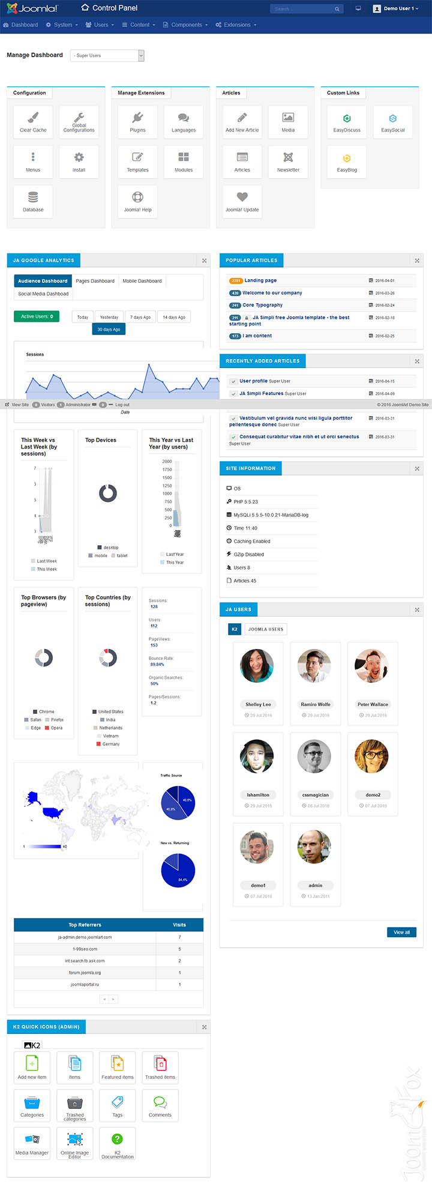Screen dimensions: 432x1199
Task: Open the Users top menu
Action: pos(99,25)
